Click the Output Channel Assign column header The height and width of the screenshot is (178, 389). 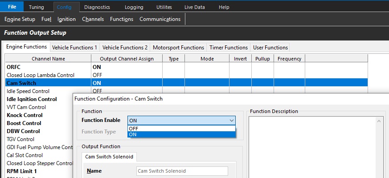pos(127,59)
